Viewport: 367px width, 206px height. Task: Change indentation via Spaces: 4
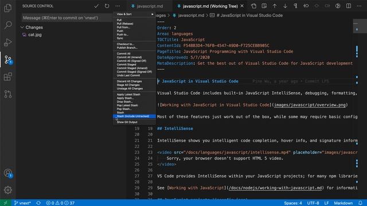click(293, 203)
